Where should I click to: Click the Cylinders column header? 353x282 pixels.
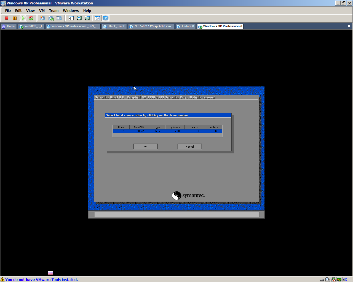point(175,127)
